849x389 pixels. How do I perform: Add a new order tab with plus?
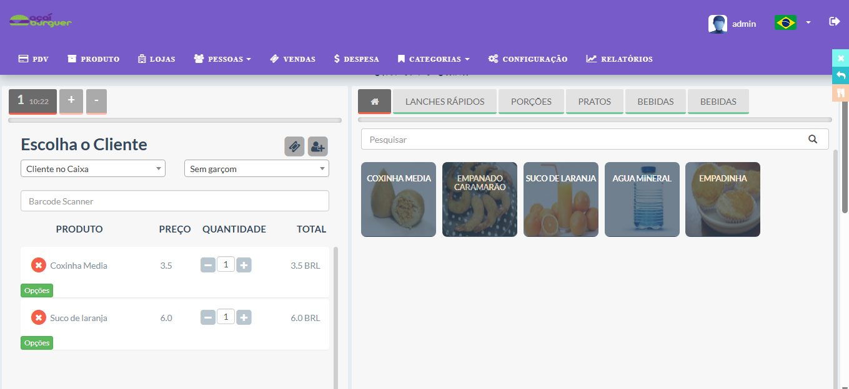[71, 100]
